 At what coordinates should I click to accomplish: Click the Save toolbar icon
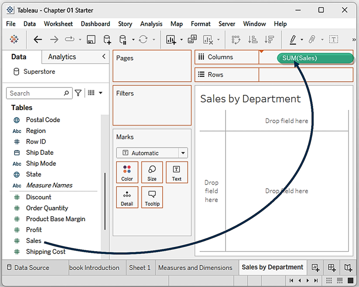[91, 40]
